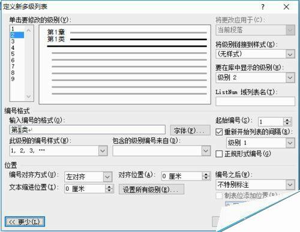Click the 对齐位置 0 厘米 field

[x=182, y=176]
